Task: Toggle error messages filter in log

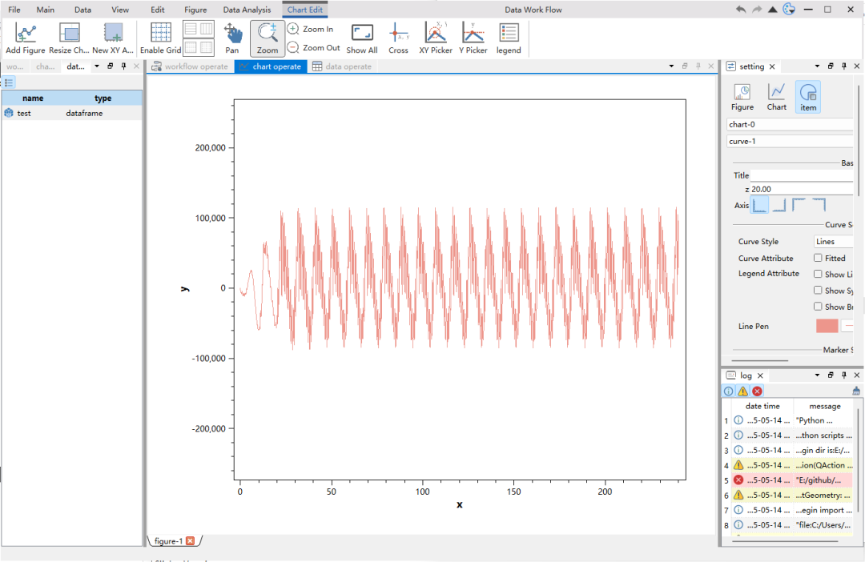Action: [x=757, y=391]
